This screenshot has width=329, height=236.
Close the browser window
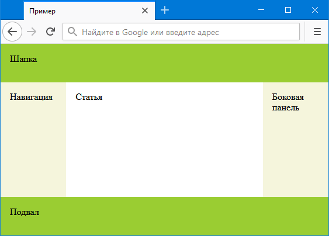(315, 10)
